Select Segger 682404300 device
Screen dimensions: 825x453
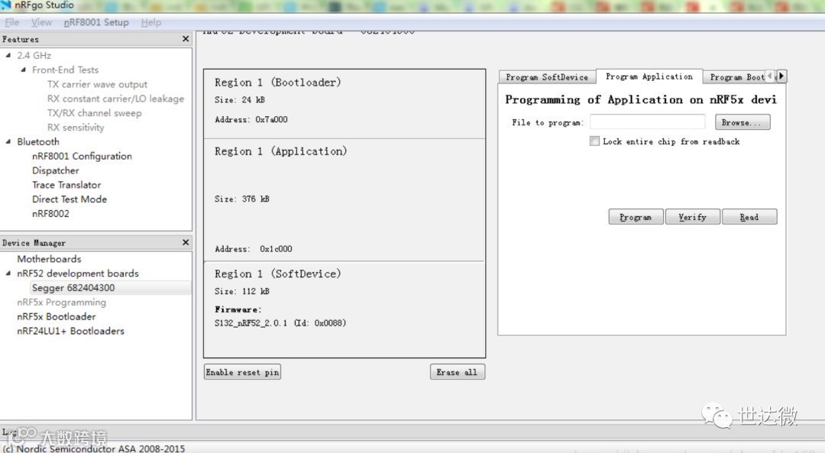(73, 288)
